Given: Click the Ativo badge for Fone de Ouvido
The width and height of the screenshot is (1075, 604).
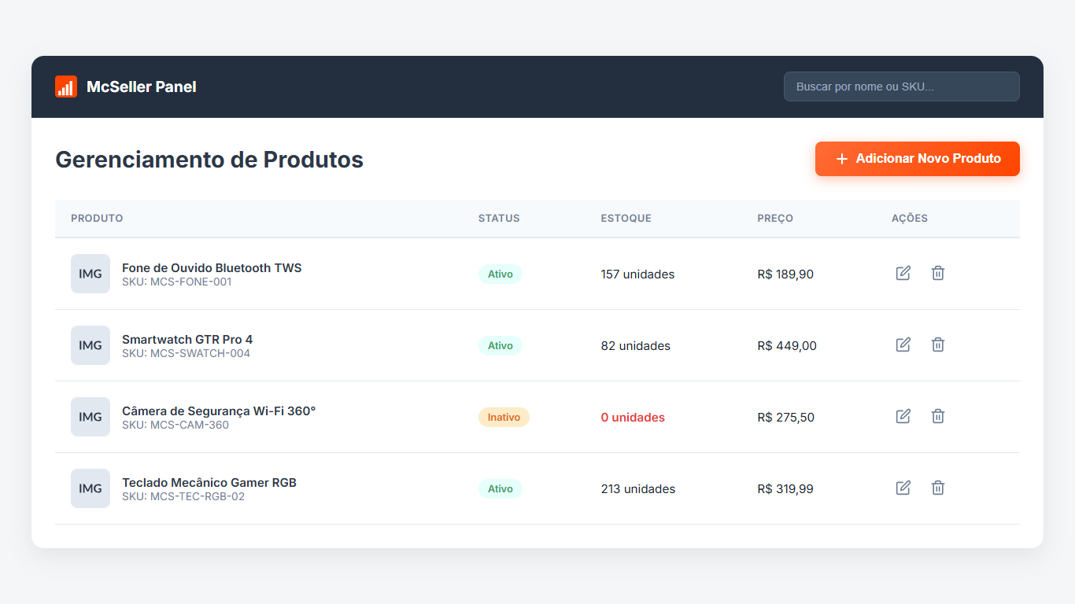Looking at the screenshot, I should click(501, 274).
